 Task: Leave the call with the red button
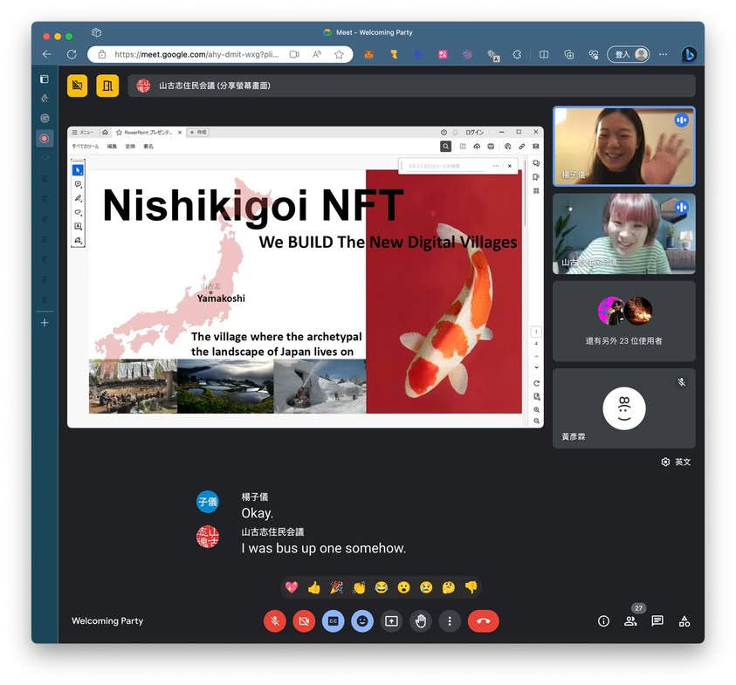click(483, 621)
